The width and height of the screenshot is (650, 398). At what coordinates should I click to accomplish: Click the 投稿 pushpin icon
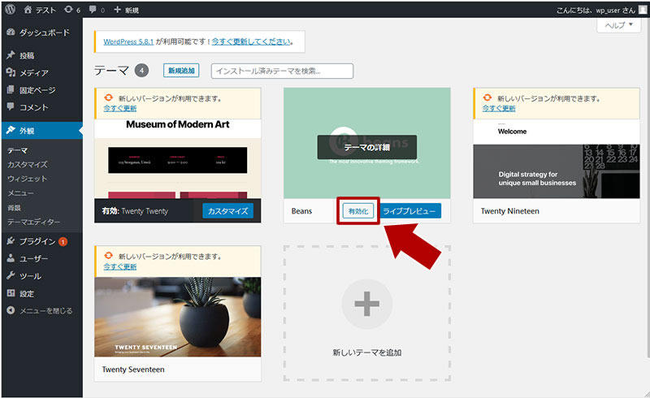tap(11, 54)
